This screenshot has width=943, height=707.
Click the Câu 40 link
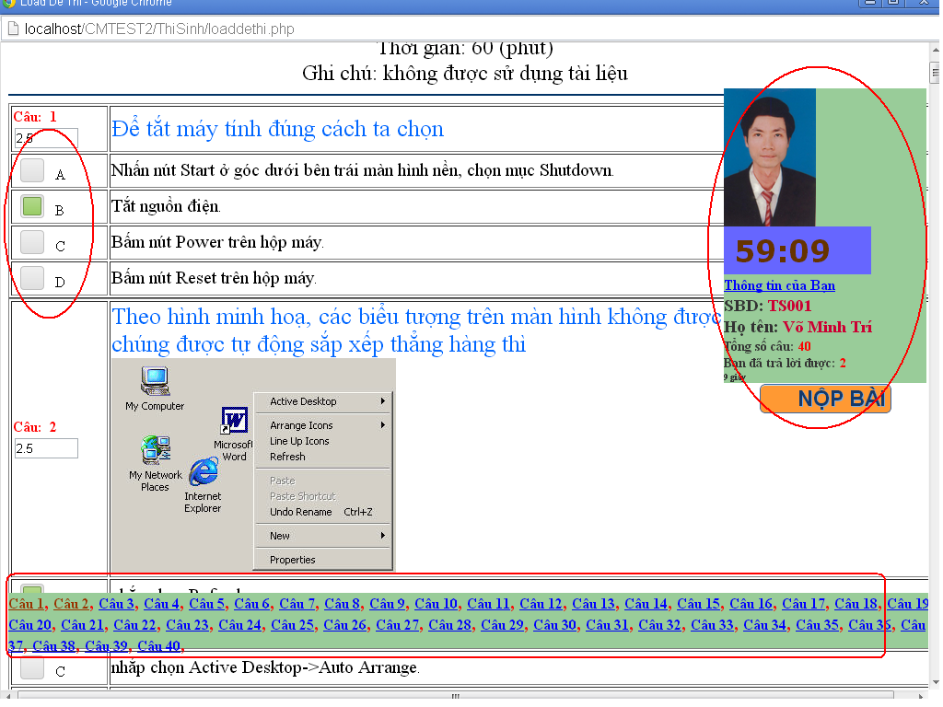[x=158, y=646]
